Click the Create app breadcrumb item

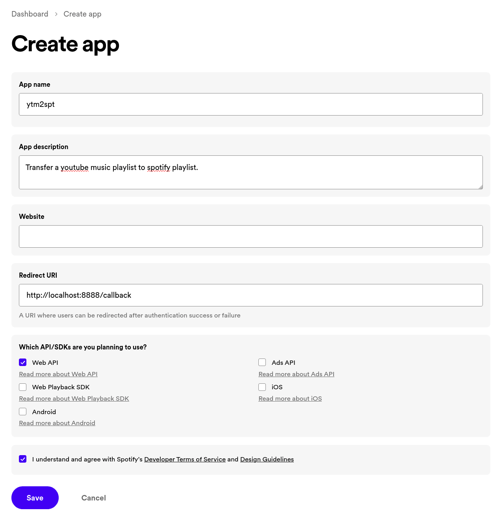(x=82, y=14)
